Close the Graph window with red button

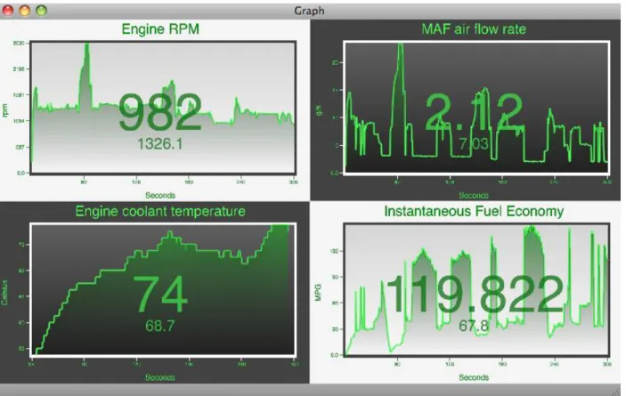(x=8, y=11)
